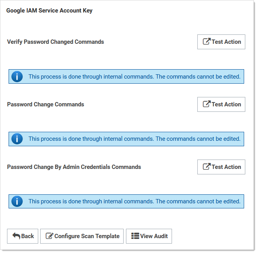Screen dimensions: 257x253
Task: Open the View Audit text label
Action: [x=154, y=236]
